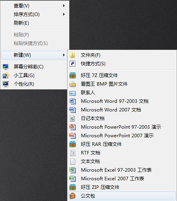Click the PowerPoint 97-2003 presentation icon
The height and width of the screenshot is (201, 177).
coord(73,127)
